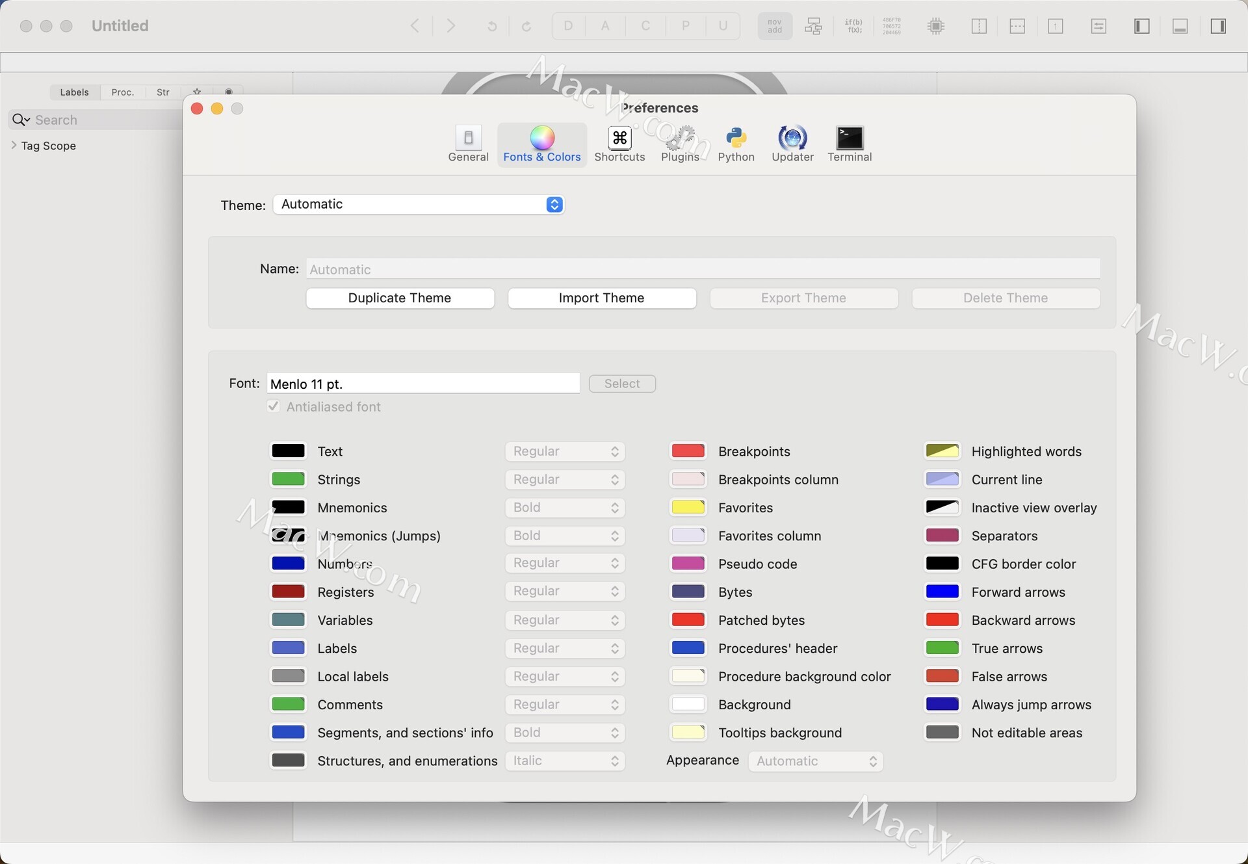Click the Highlighted words color swatch

[x=942, y=451]
